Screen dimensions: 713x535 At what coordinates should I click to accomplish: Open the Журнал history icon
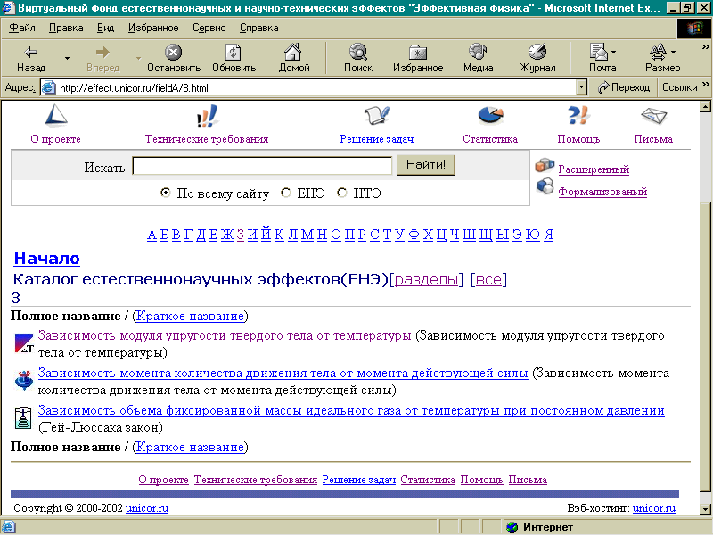point(537,52)
